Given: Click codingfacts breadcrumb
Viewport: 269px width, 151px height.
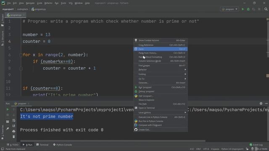Looking at the screenshot, I should pyautogui.click(x=22, y=9).
